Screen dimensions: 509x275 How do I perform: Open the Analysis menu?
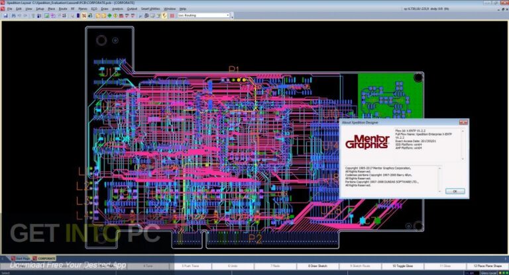117,9
